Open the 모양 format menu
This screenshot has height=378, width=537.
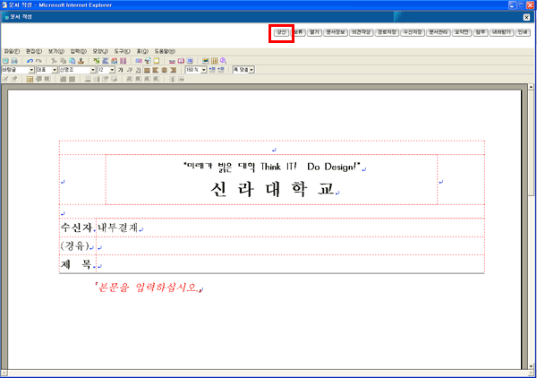(x=100, y=51)
